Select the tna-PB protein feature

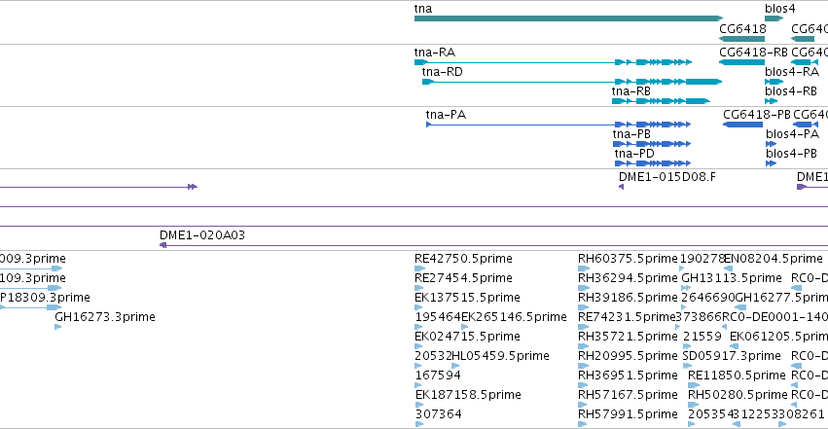(652, 144)
